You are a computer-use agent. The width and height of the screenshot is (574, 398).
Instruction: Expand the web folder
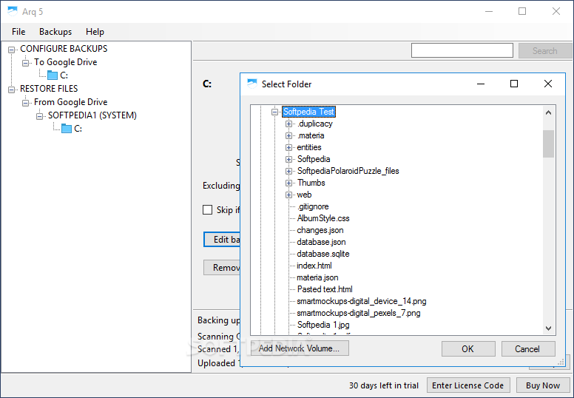[x=288, y=195]
